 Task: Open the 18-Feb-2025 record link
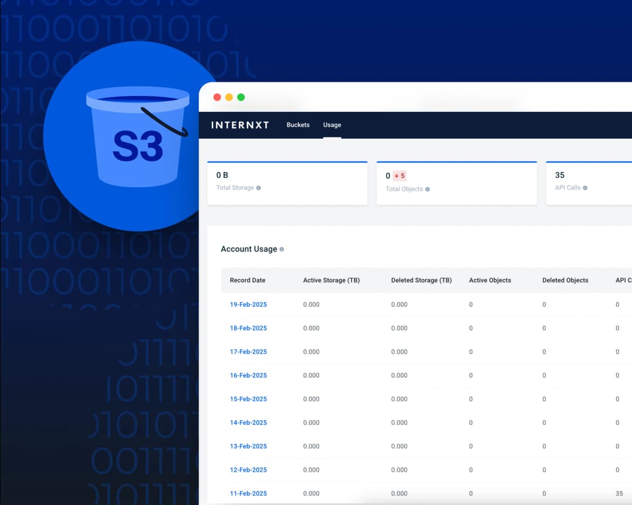pos(248,328)
